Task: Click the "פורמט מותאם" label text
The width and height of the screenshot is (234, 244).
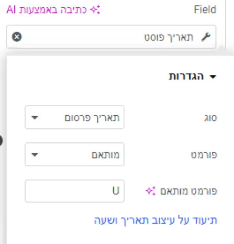Action: (188, 191)
